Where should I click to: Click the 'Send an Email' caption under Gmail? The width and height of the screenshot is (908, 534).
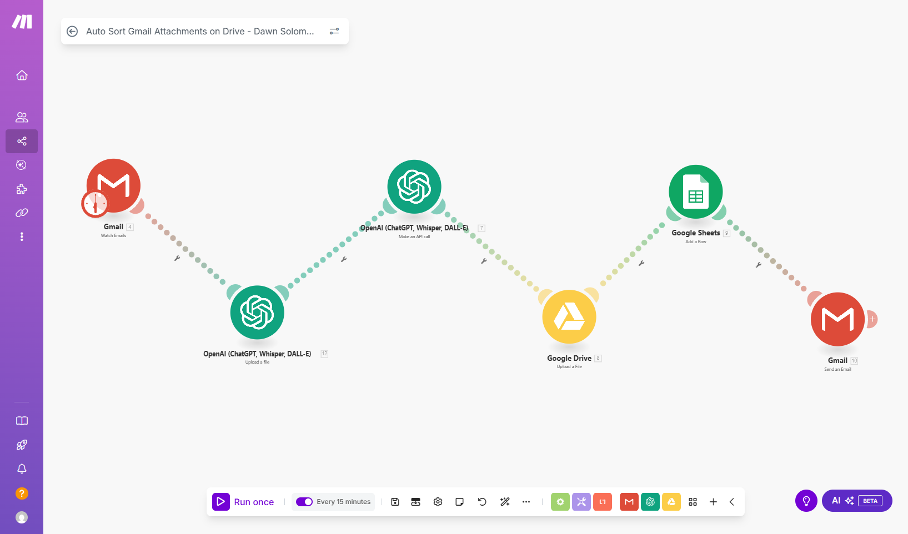837,370
